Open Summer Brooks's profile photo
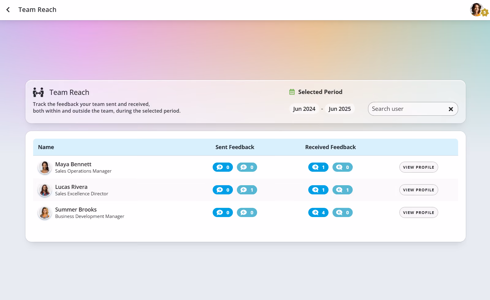The height and width of the screenshot is (300, 490). (45, 213)
